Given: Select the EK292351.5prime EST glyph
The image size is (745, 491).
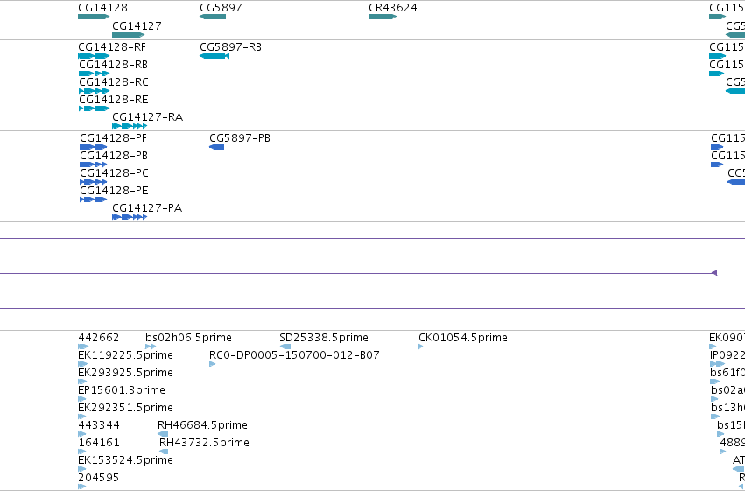Looking at the screenshot, I should point(82,417).
